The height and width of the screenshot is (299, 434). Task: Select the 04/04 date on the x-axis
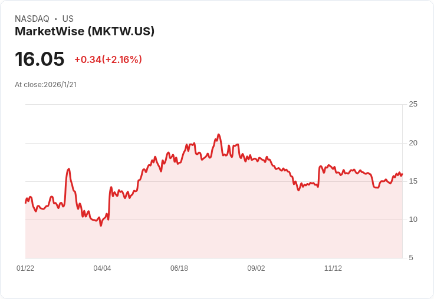coord(102,268)
